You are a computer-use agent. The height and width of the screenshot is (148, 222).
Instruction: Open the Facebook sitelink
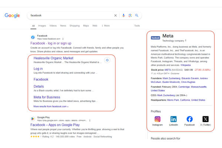click(x=41, y=79)
